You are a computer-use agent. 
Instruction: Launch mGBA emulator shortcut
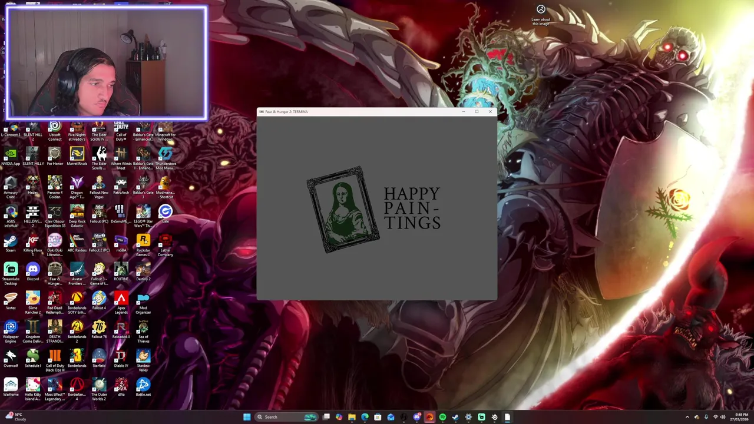point(121,244)
